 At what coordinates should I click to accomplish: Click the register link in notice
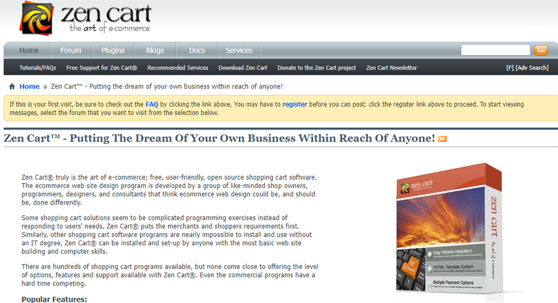click(x=295, y=104)
